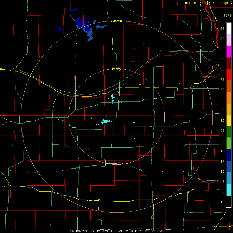Select the bright red legend swatch
Screen dimensions: 233x233
click(x=229, y=75)
